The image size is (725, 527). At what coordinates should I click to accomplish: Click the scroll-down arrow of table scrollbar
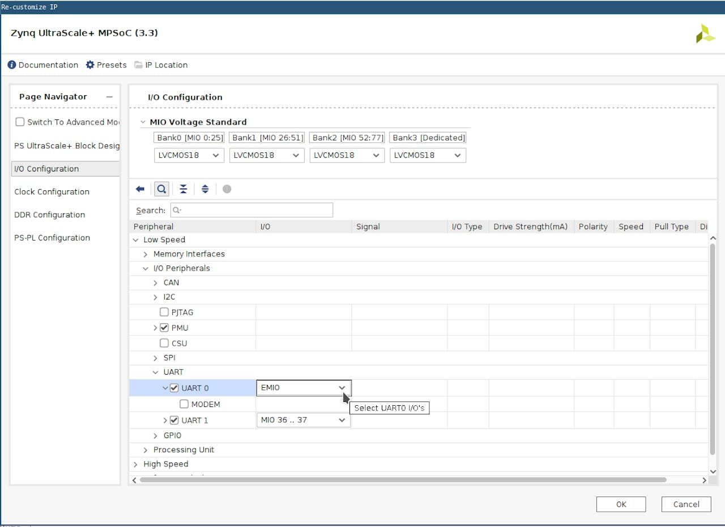(x=713, y=471)
